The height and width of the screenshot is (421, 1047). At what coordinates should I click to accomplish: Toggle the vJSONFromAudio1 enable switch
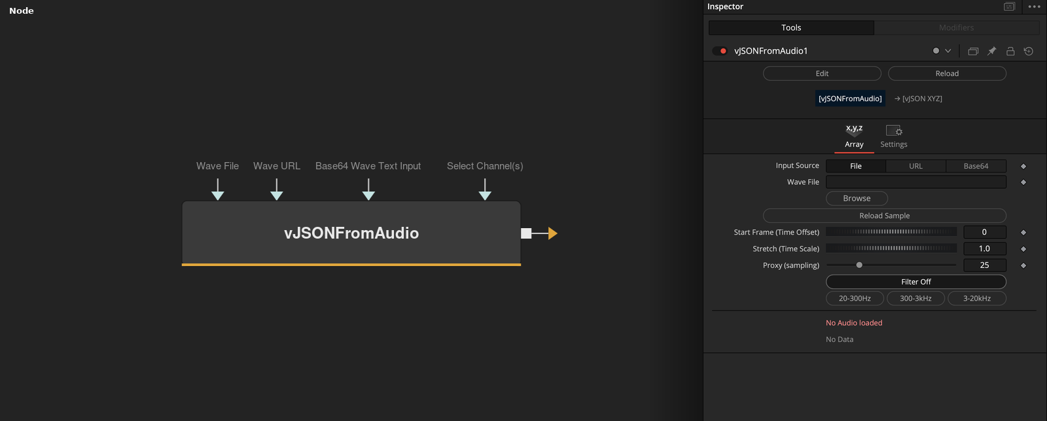(x=720, y=51)
